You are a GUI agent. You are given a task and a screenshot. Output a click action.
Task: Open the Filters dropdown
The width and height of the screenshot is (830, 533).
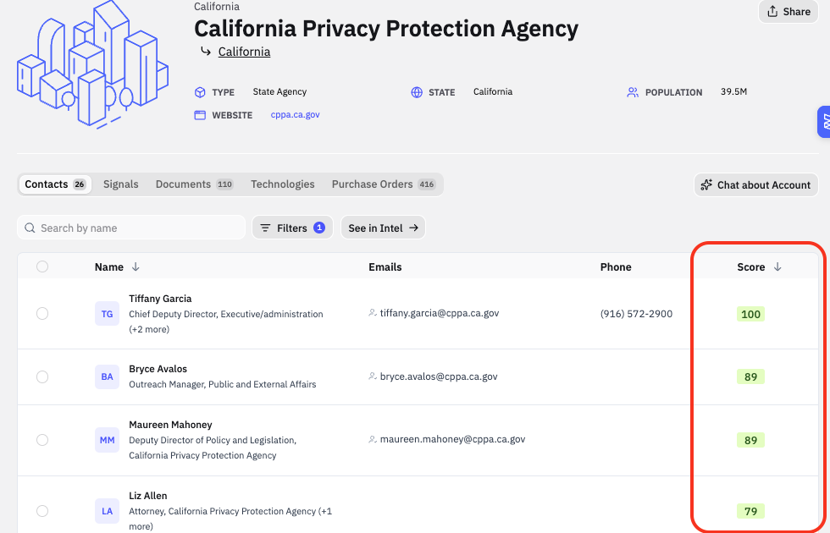(x=292, y=228)
